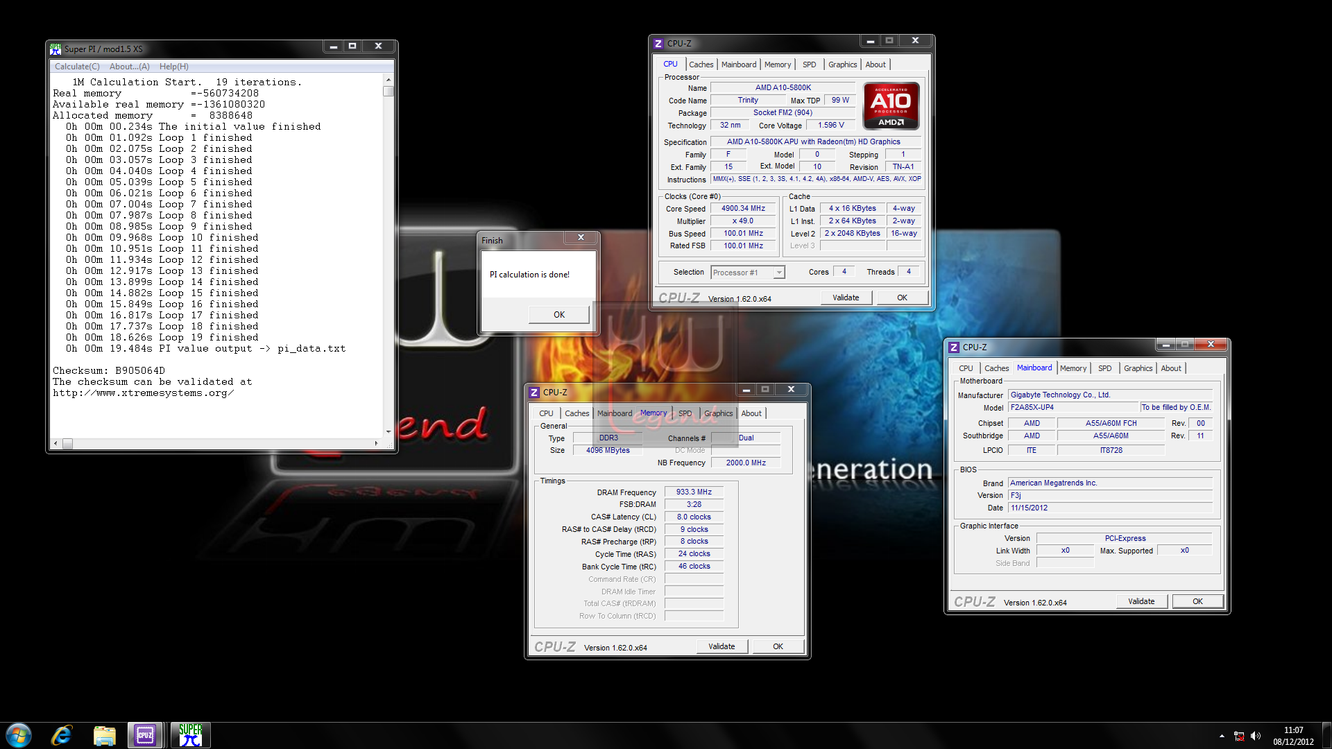
Task: Switch to About tab in top CPU-Z
Action: tap(876, 64)
